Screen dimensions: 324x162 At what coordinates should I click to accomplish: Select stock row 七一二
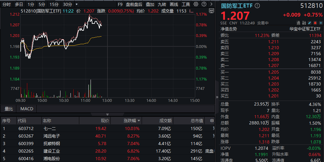(x=50, y=128)
